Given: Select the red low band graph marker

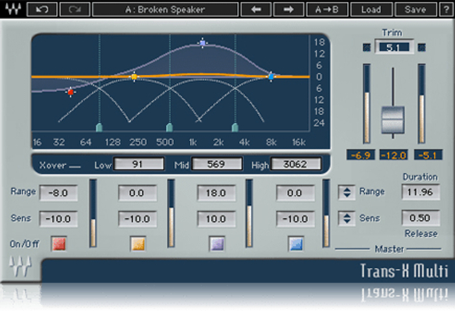Looking at the screenshot, I should pos(70,92).
